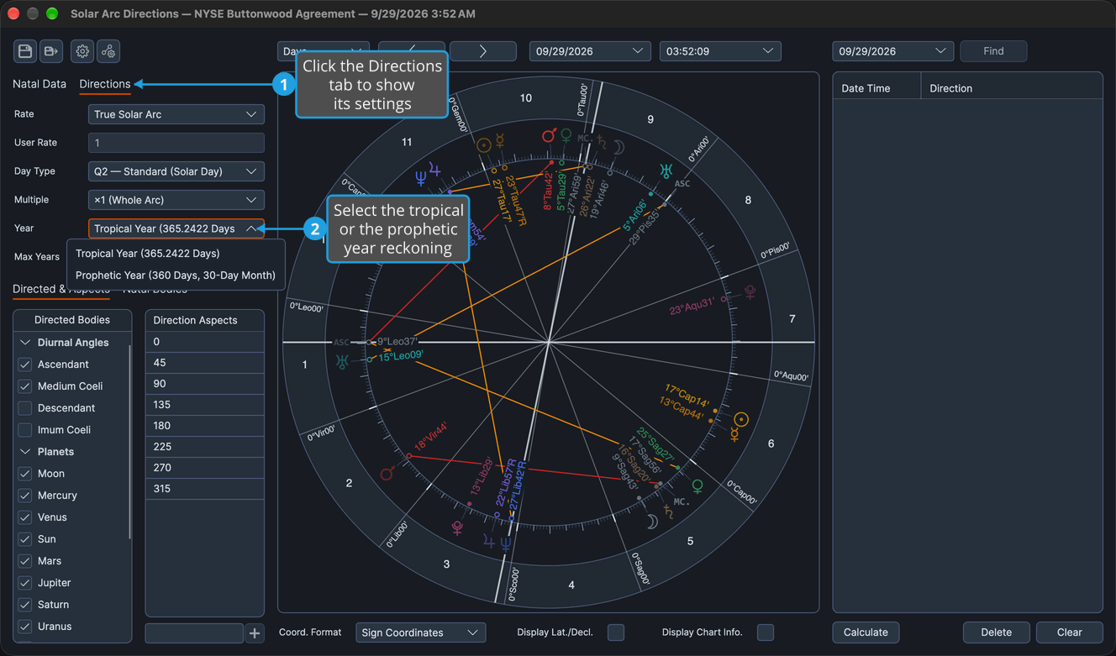Screen dimensions: 1116x656
Task: Click the orange Sun glyph near 17°Cap14'
Action: tap(740, 419)
